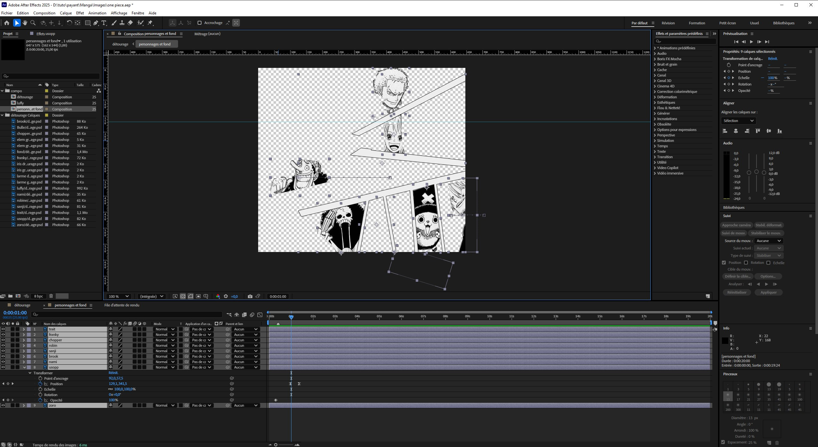
Task: Select the Text tool
Action: tap(104, 23)
